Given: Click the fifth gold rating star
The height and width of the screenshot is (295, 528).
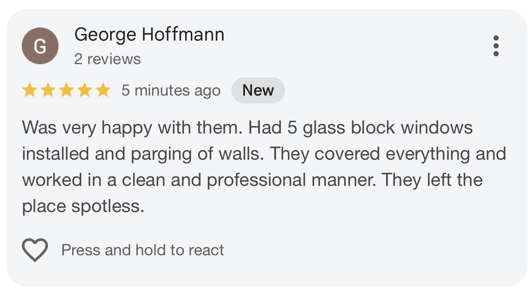Looking at the screenshot, I should coord(103,90).
